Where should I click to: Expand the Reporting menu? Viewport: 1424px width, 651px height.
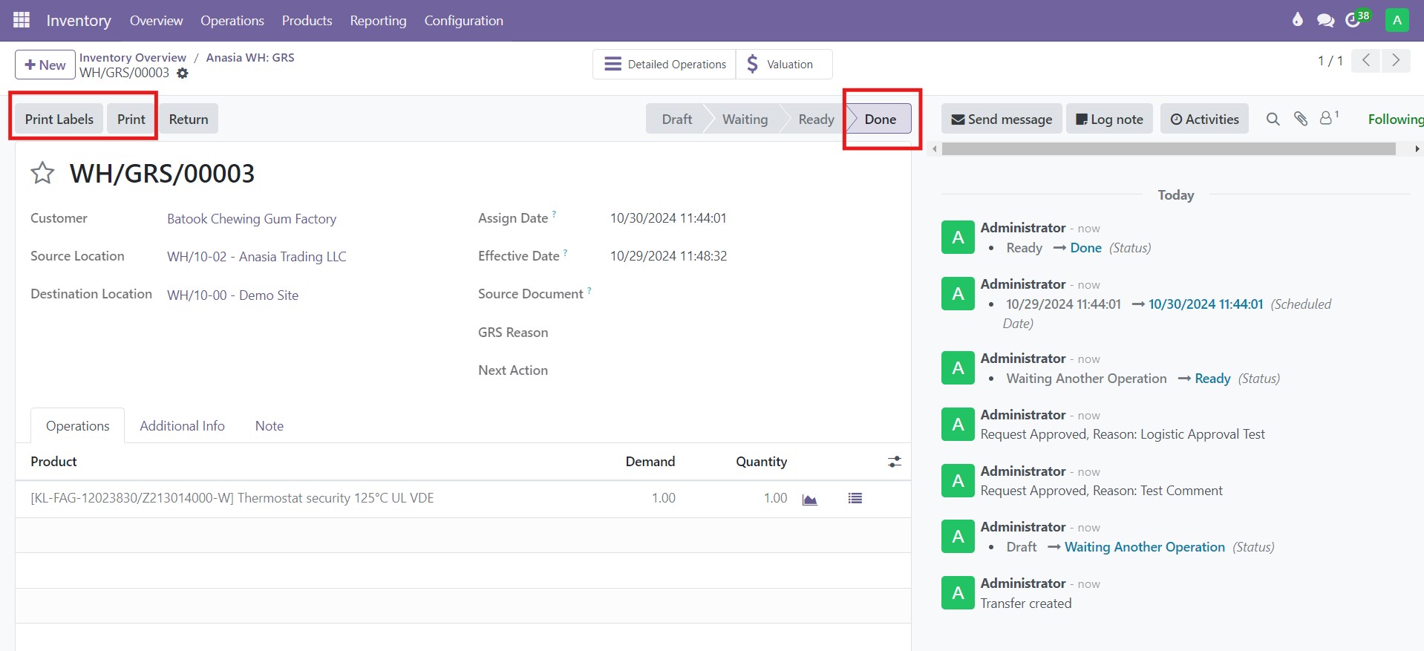[x=378, y=21]
